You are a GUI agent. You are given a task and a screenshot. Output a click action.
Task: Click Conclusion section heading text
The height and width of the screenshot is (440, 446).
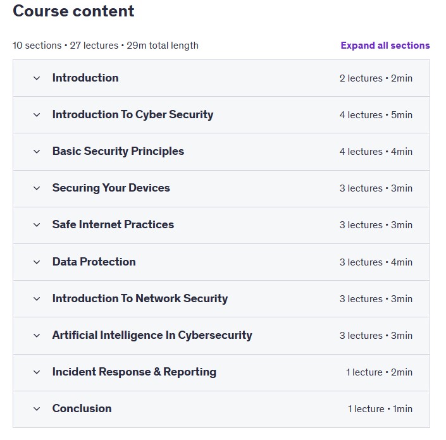pos(82,408)
